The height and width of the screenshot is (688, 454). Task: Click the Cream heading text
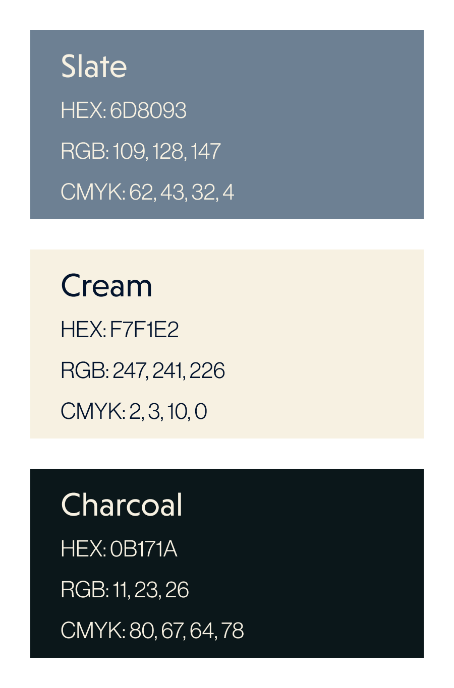[x=106, y=285]
